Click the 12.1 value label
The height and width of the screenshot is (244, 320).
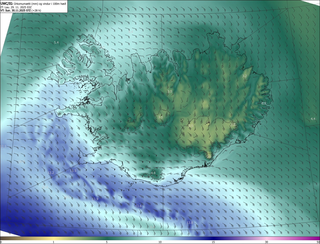(x=3, y=146)
